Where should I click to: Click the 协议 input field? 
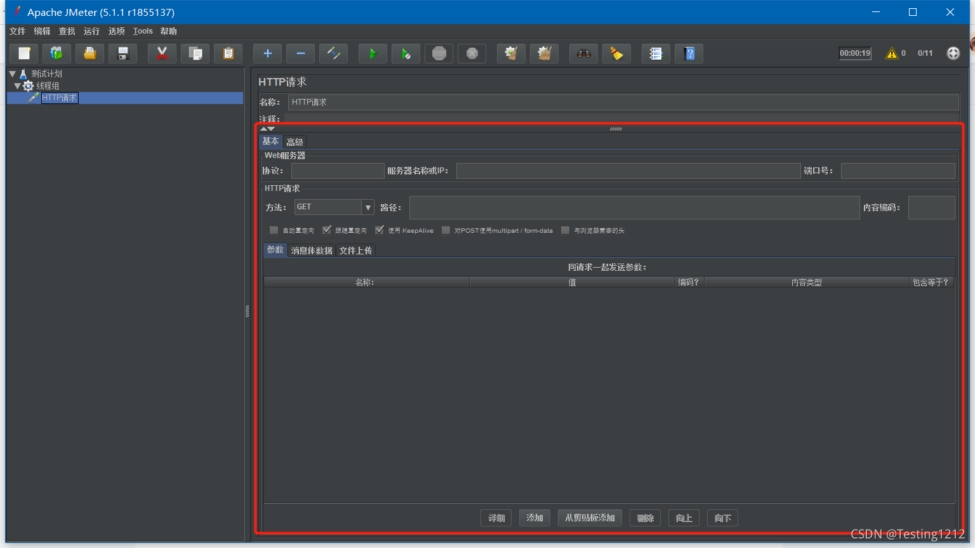click(x=338, y=171)
